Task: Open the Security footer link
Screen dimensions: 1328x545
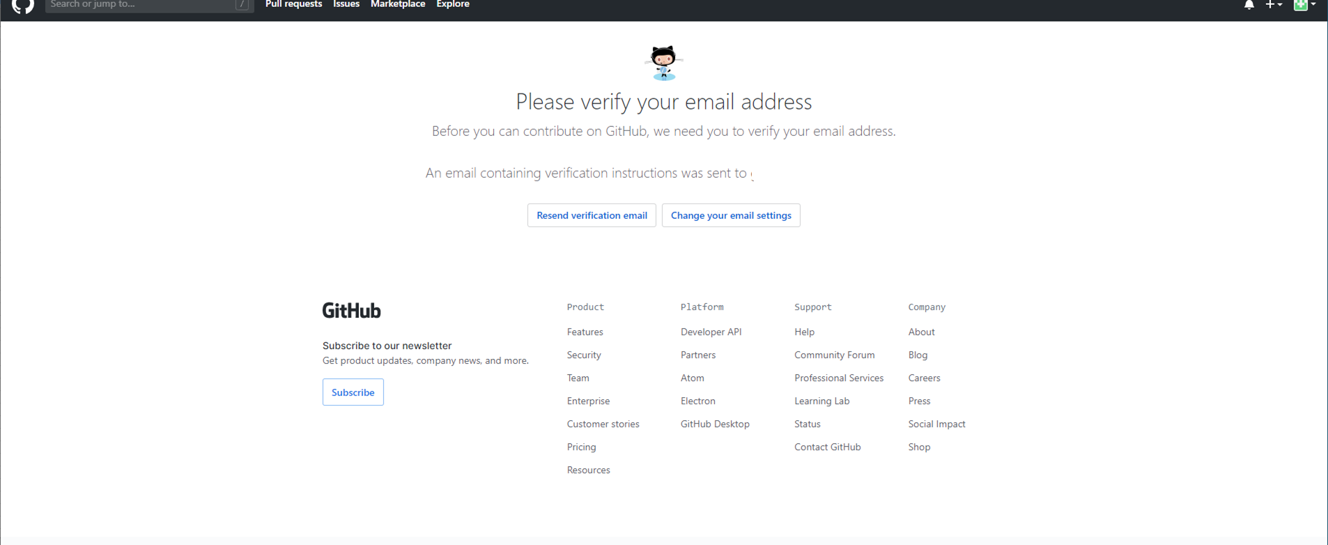Action: point(584,355)
